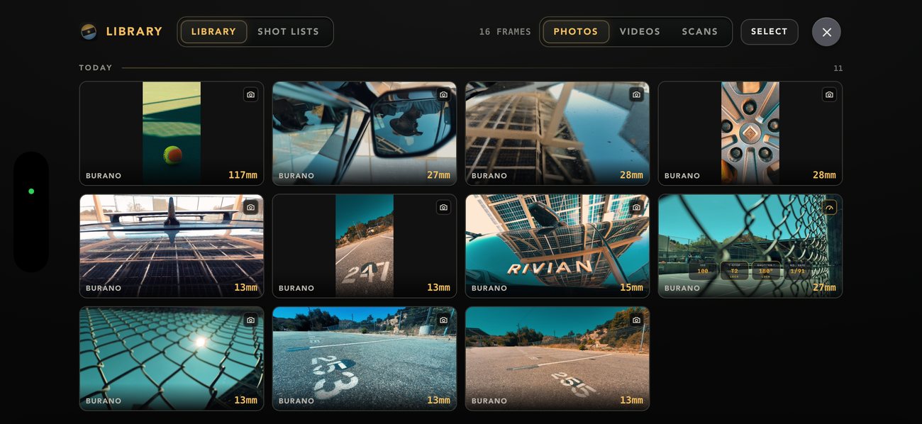Click BURANO label on 255 parking photo
Viewport: 922px width, 424px height.
(x=489, y=401)
